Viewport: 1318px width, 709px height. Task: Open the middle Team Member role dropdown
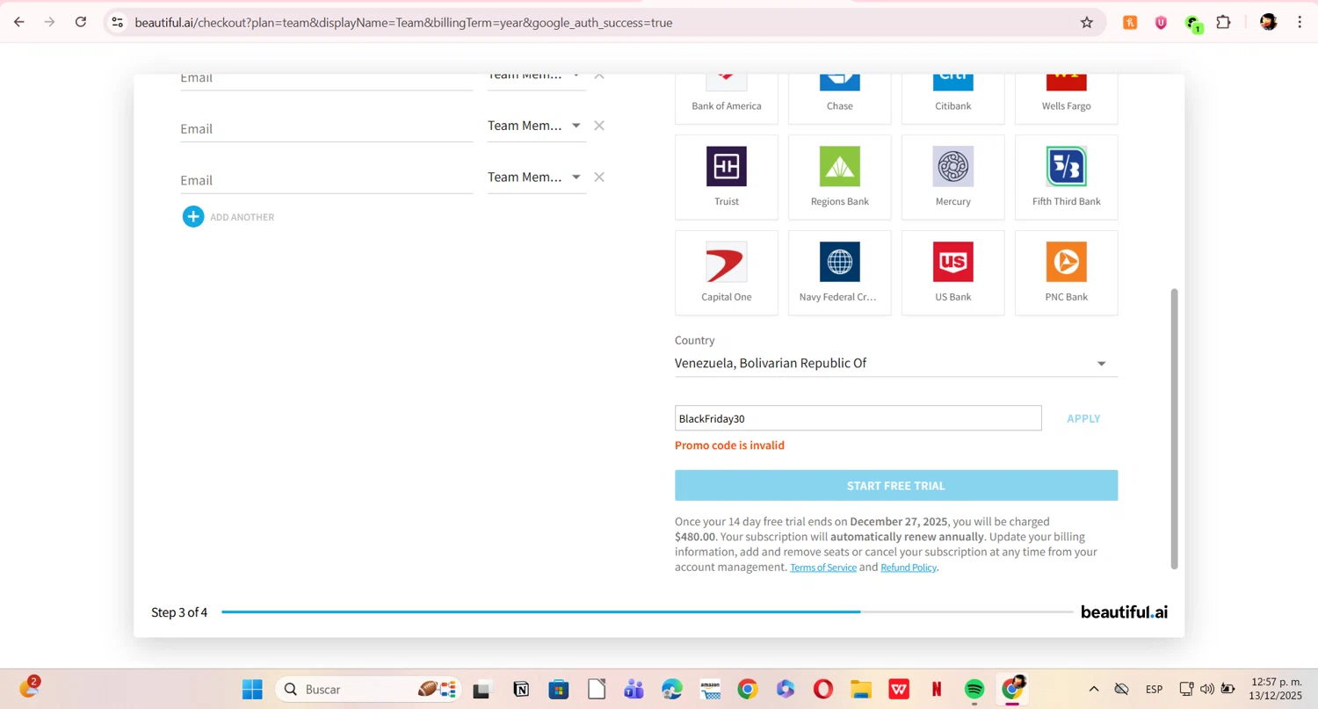point(537,126)
